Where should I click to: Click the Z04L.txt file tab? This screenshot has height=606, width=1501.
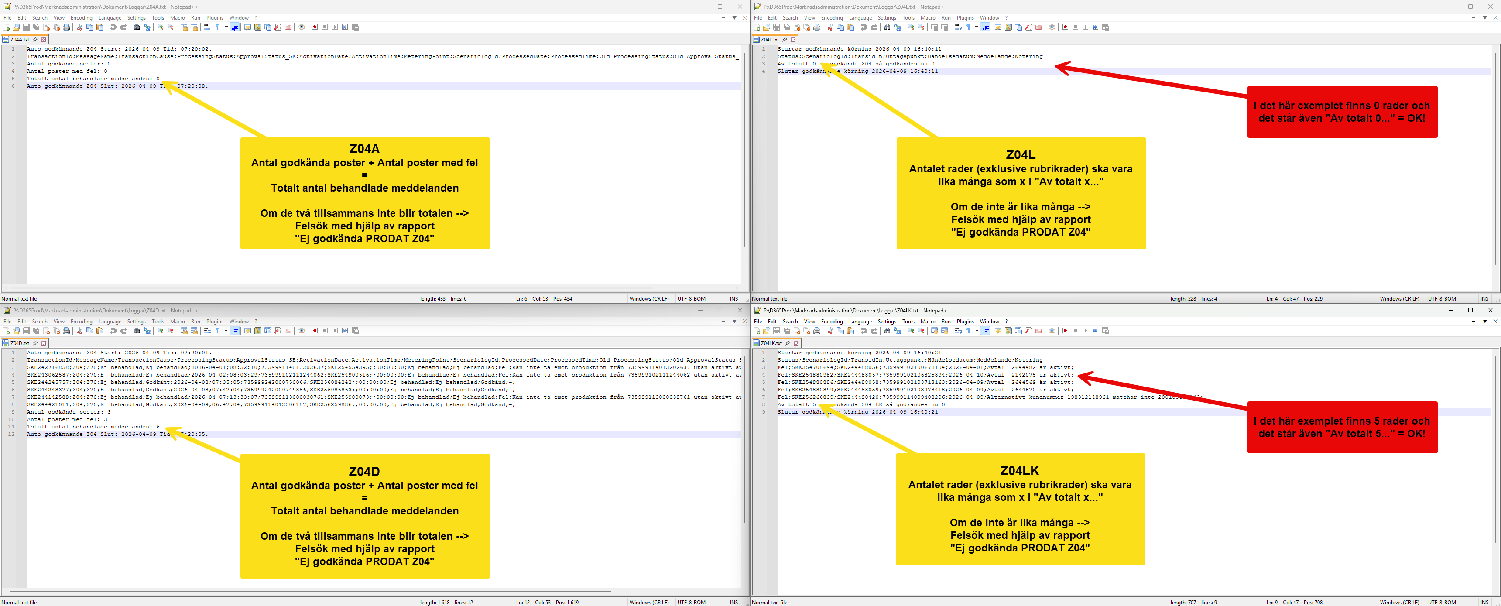pyautogui.click(x=769, y=40)
